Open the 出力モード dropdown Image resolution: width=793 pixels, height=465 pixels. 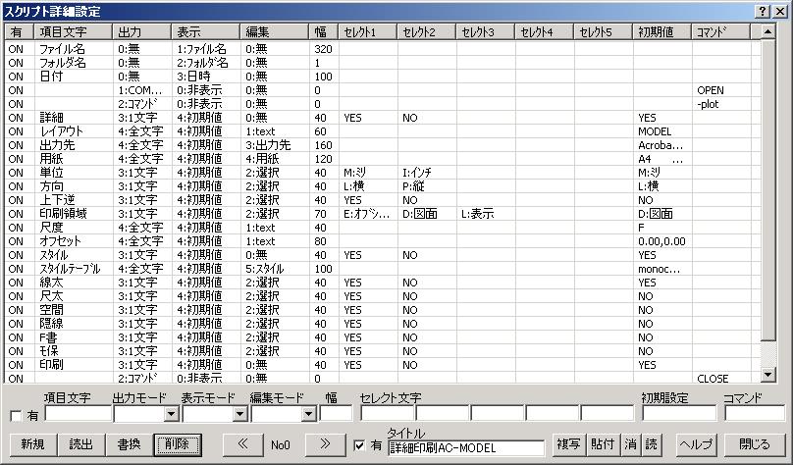click(x=171, y=414)
